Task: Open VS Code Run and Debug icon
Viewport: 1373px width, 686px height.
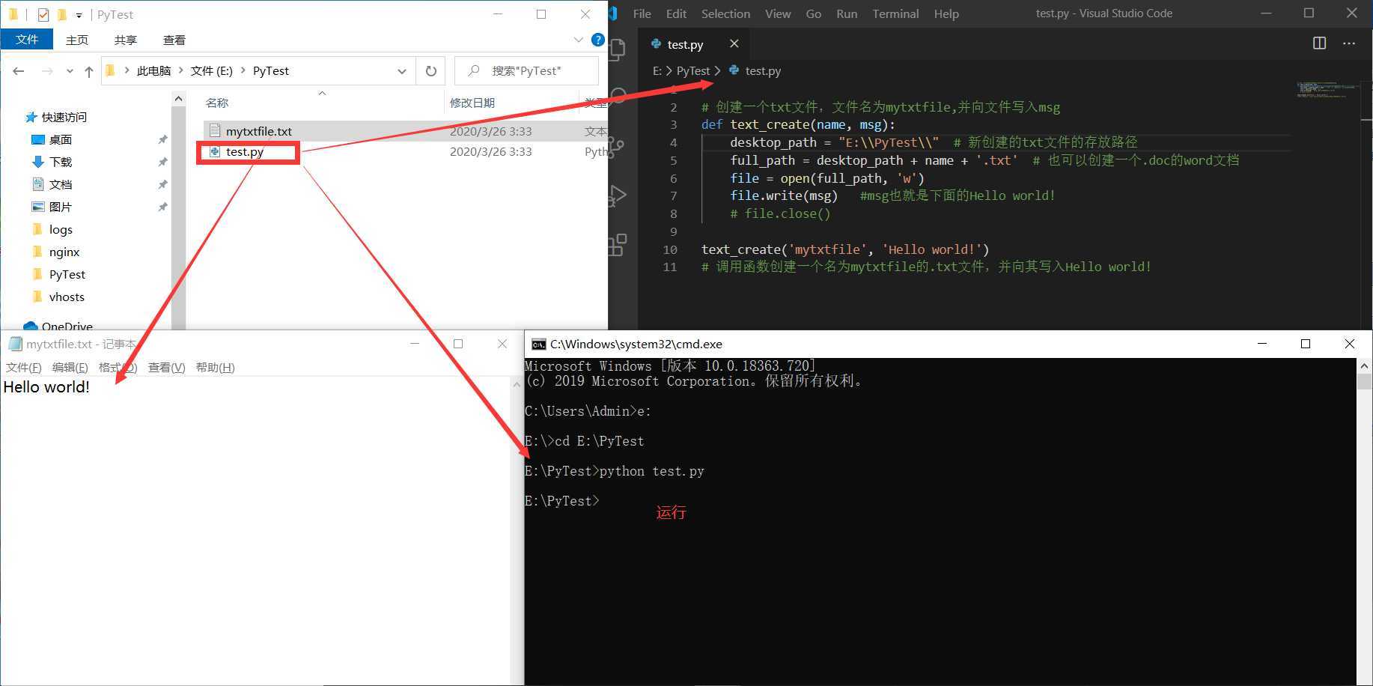Action: tap(618, 195)
